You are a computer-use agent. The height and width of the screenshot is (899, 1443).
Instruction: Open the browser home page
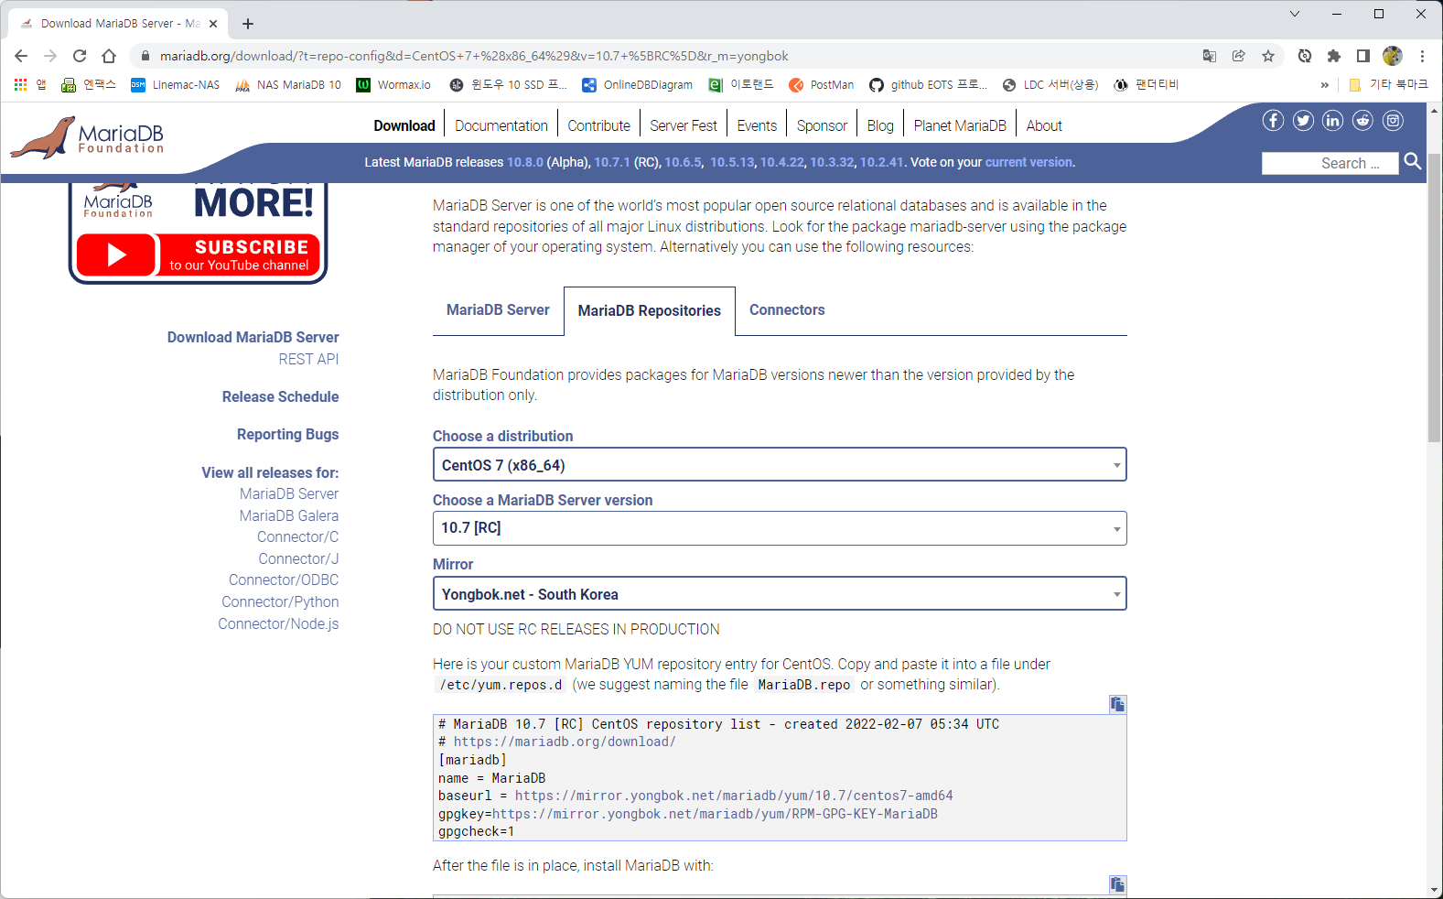(x=109, y=56)
